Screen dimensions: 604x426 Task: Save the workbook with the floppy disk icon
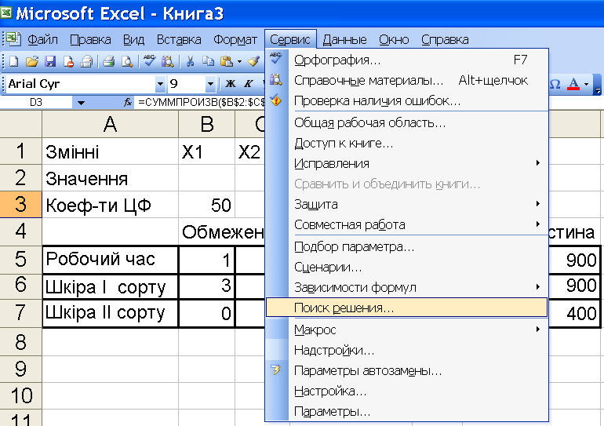click(x=50, y=62)
